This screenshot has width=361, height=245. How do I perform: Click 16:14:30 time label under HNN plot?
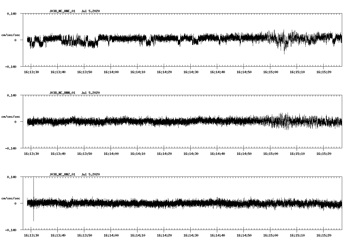191,154
